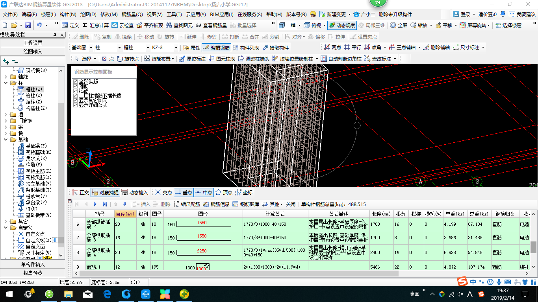Viewport: 538px width, 302px height.
Task: Open 框柱 component type dropdown
Action: [x=148, y=48]
